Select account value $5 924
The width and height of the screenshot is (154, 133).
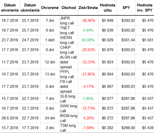click(x=108, y=62)
